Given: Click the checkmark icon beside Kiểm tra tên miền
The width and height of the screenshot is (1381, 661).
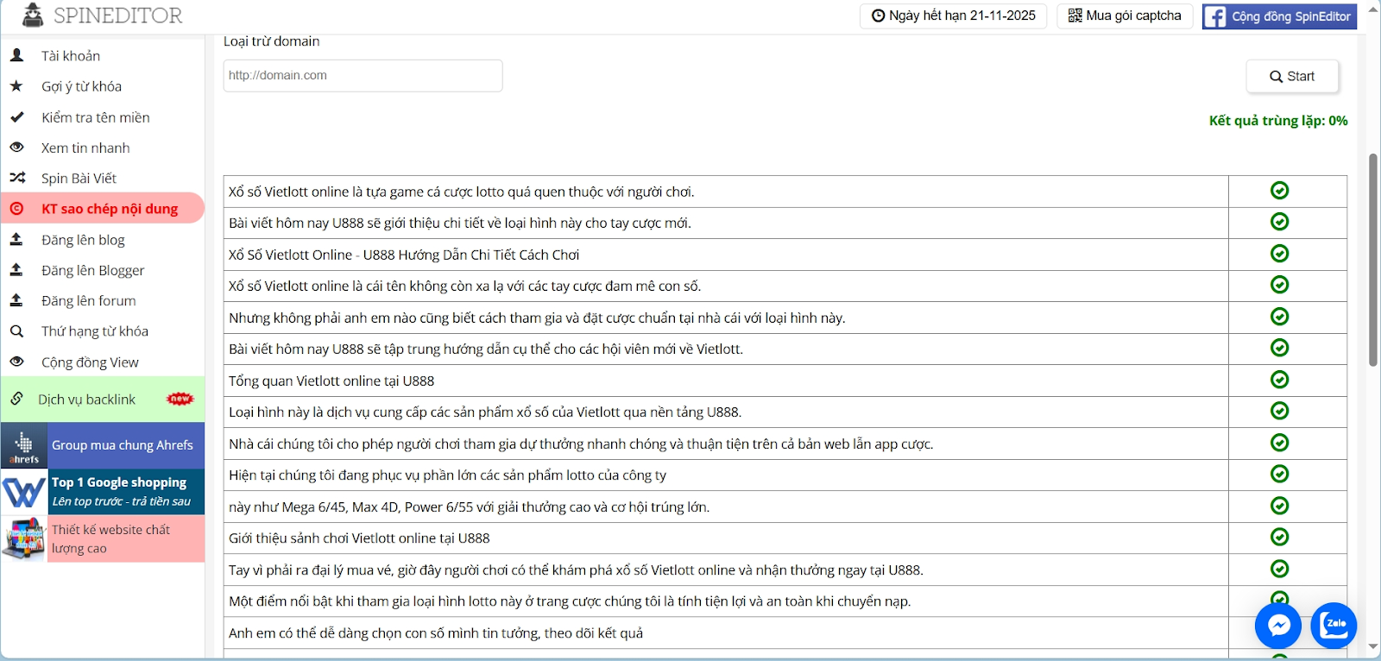Looking at the screenshot, I should click(16, 116).
